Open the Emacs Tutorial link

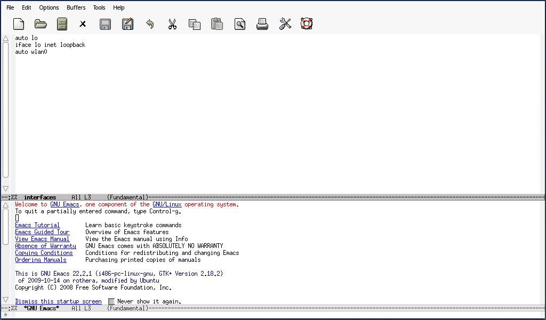click(x=37, y=225)
